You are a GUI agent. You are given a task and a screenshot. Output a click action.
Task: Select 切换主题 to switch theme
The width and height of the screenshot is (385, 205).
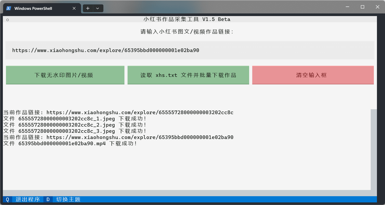(68, 199)
